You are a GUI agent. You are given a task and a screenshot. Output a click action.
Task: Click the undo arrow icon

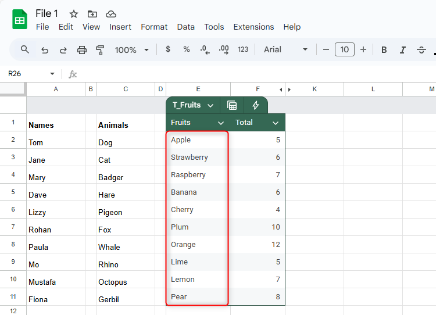pyautogui.click(x=45, y=50)
